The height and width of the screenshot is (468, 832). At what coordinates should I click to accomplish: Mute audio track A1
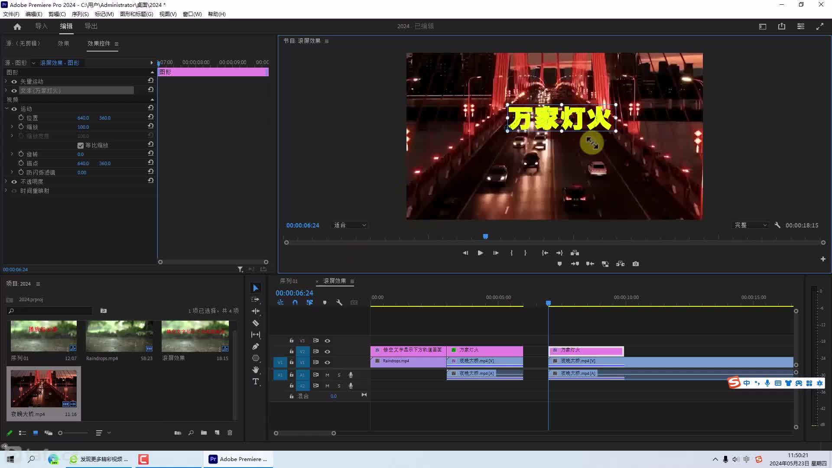point(327,375)
